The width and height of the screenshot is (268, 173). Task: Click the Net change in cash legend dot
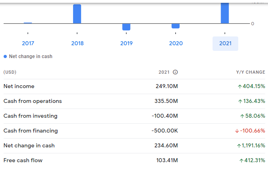coord(5,56)
